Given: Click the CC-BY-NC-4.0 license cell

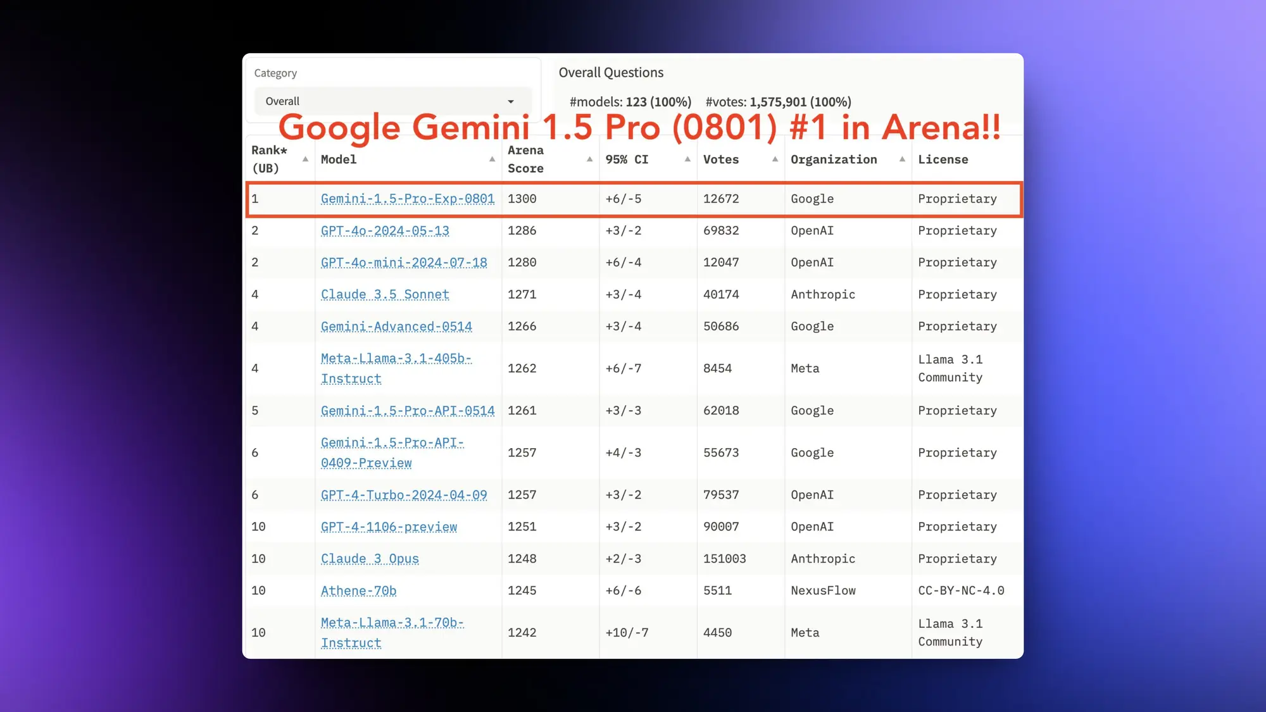Looking at the screenshot, I should (x=961, y=590).
